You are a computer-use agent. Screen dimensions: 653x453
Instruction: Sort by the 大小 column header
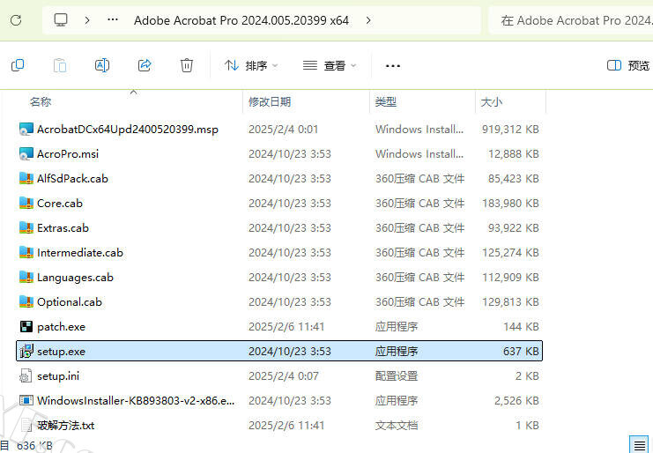pos(492,101)
